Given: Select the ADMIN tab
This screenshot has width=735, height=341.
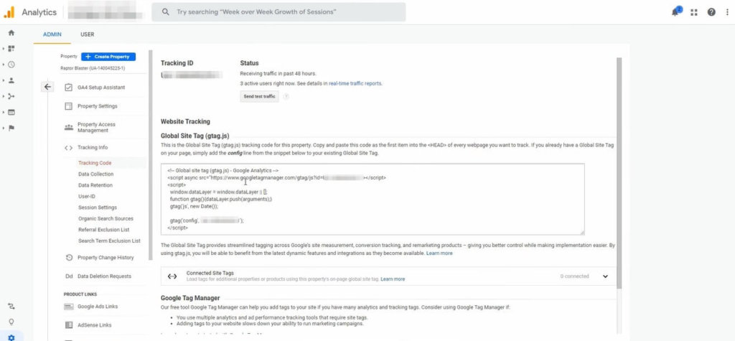Looking at the screenshot, I should point(52,34).
